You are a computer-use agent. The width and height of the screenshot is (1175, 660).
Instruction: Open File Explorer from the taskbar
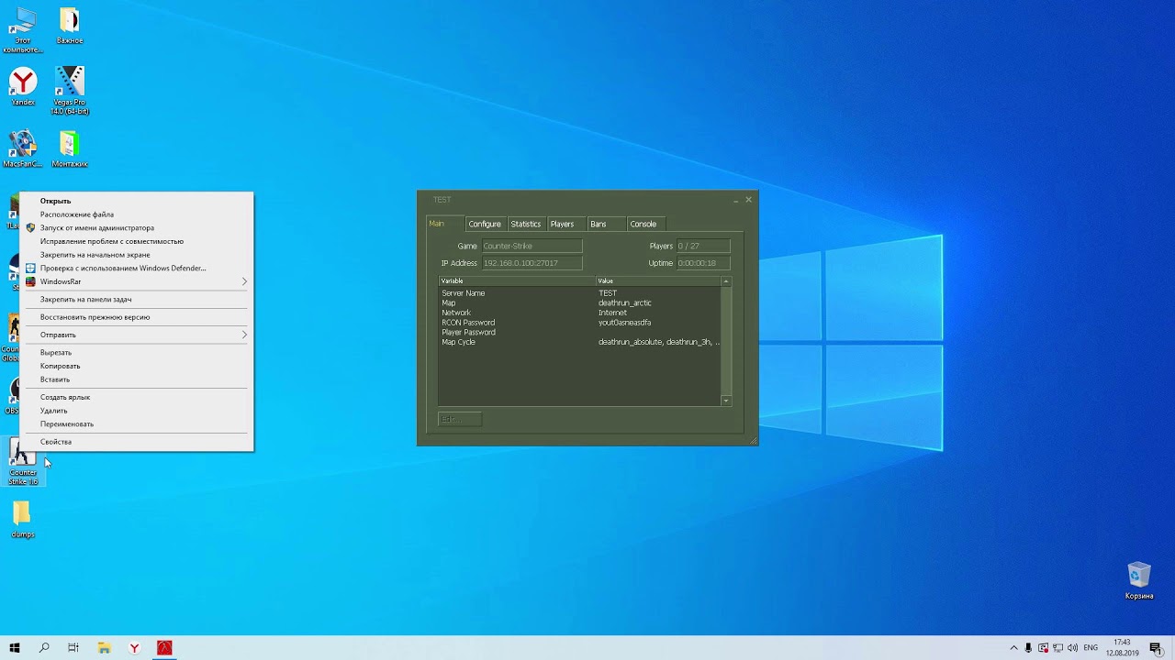(x=104, y=648)
